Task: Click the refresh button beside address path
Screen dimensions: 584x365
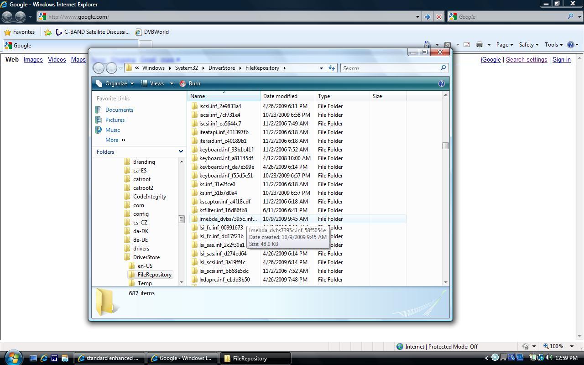Action: [332, 68]
